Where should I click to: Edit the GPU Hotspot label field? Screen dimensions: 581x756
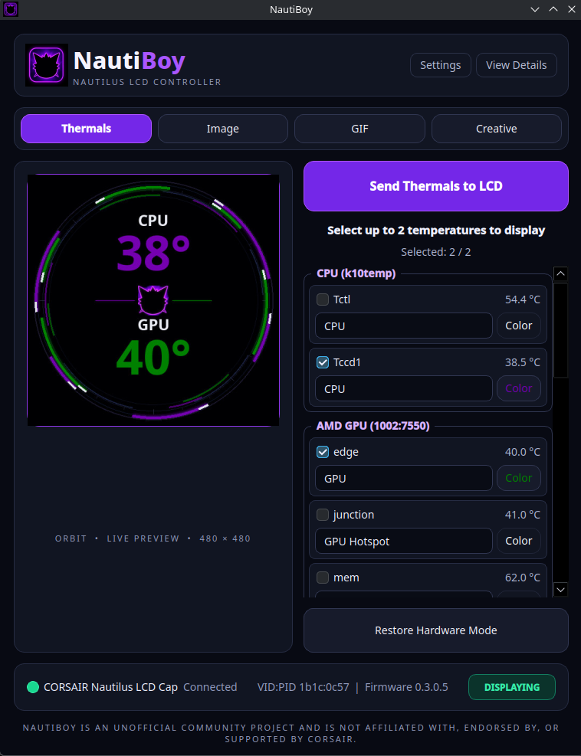point(403,541)
